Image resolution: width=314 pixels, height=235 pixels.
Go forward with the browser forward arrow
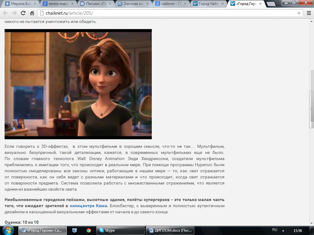pyautogui.click(x=14, y=13)
